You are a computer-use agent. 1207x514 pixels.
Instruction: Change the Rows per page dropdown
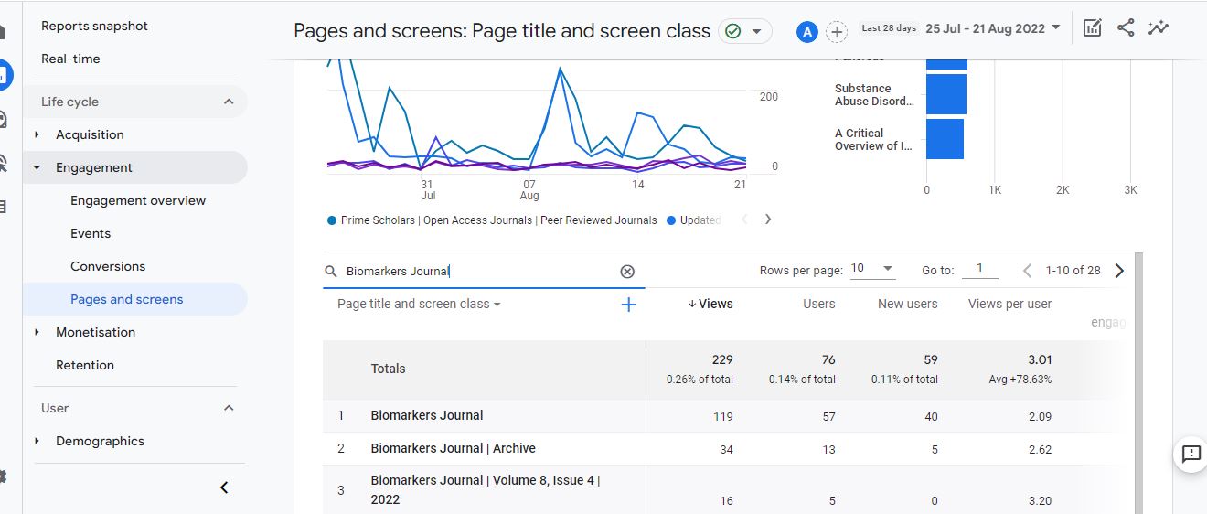[872, 269]
